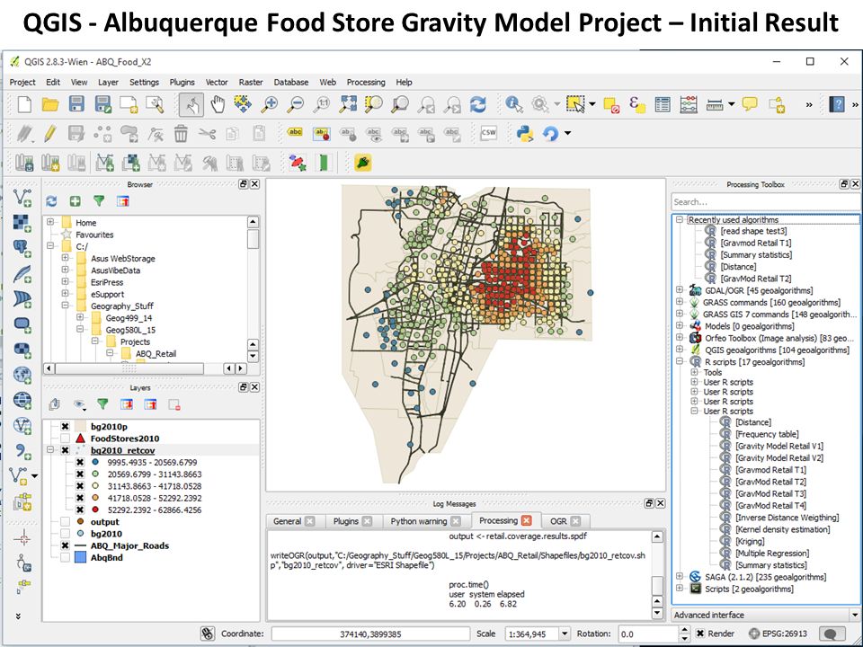Viewport: 863px width, 647px height.
Task: Select the ABQ_Retail folder in Browser
Action: coord(156,354)
